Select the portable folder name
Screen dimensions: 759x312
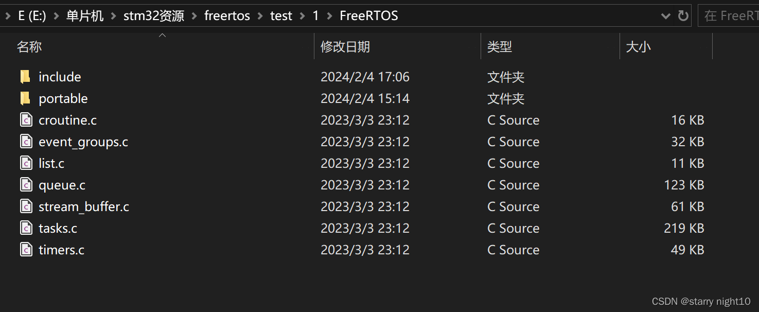[x=63, y=99]
